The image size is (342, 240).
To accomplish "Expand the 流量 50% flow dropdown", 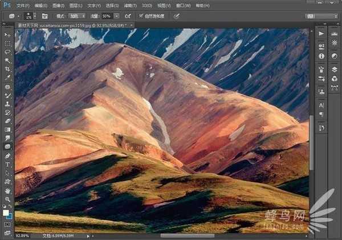I will pyautogui.click(x=116, y=16).
